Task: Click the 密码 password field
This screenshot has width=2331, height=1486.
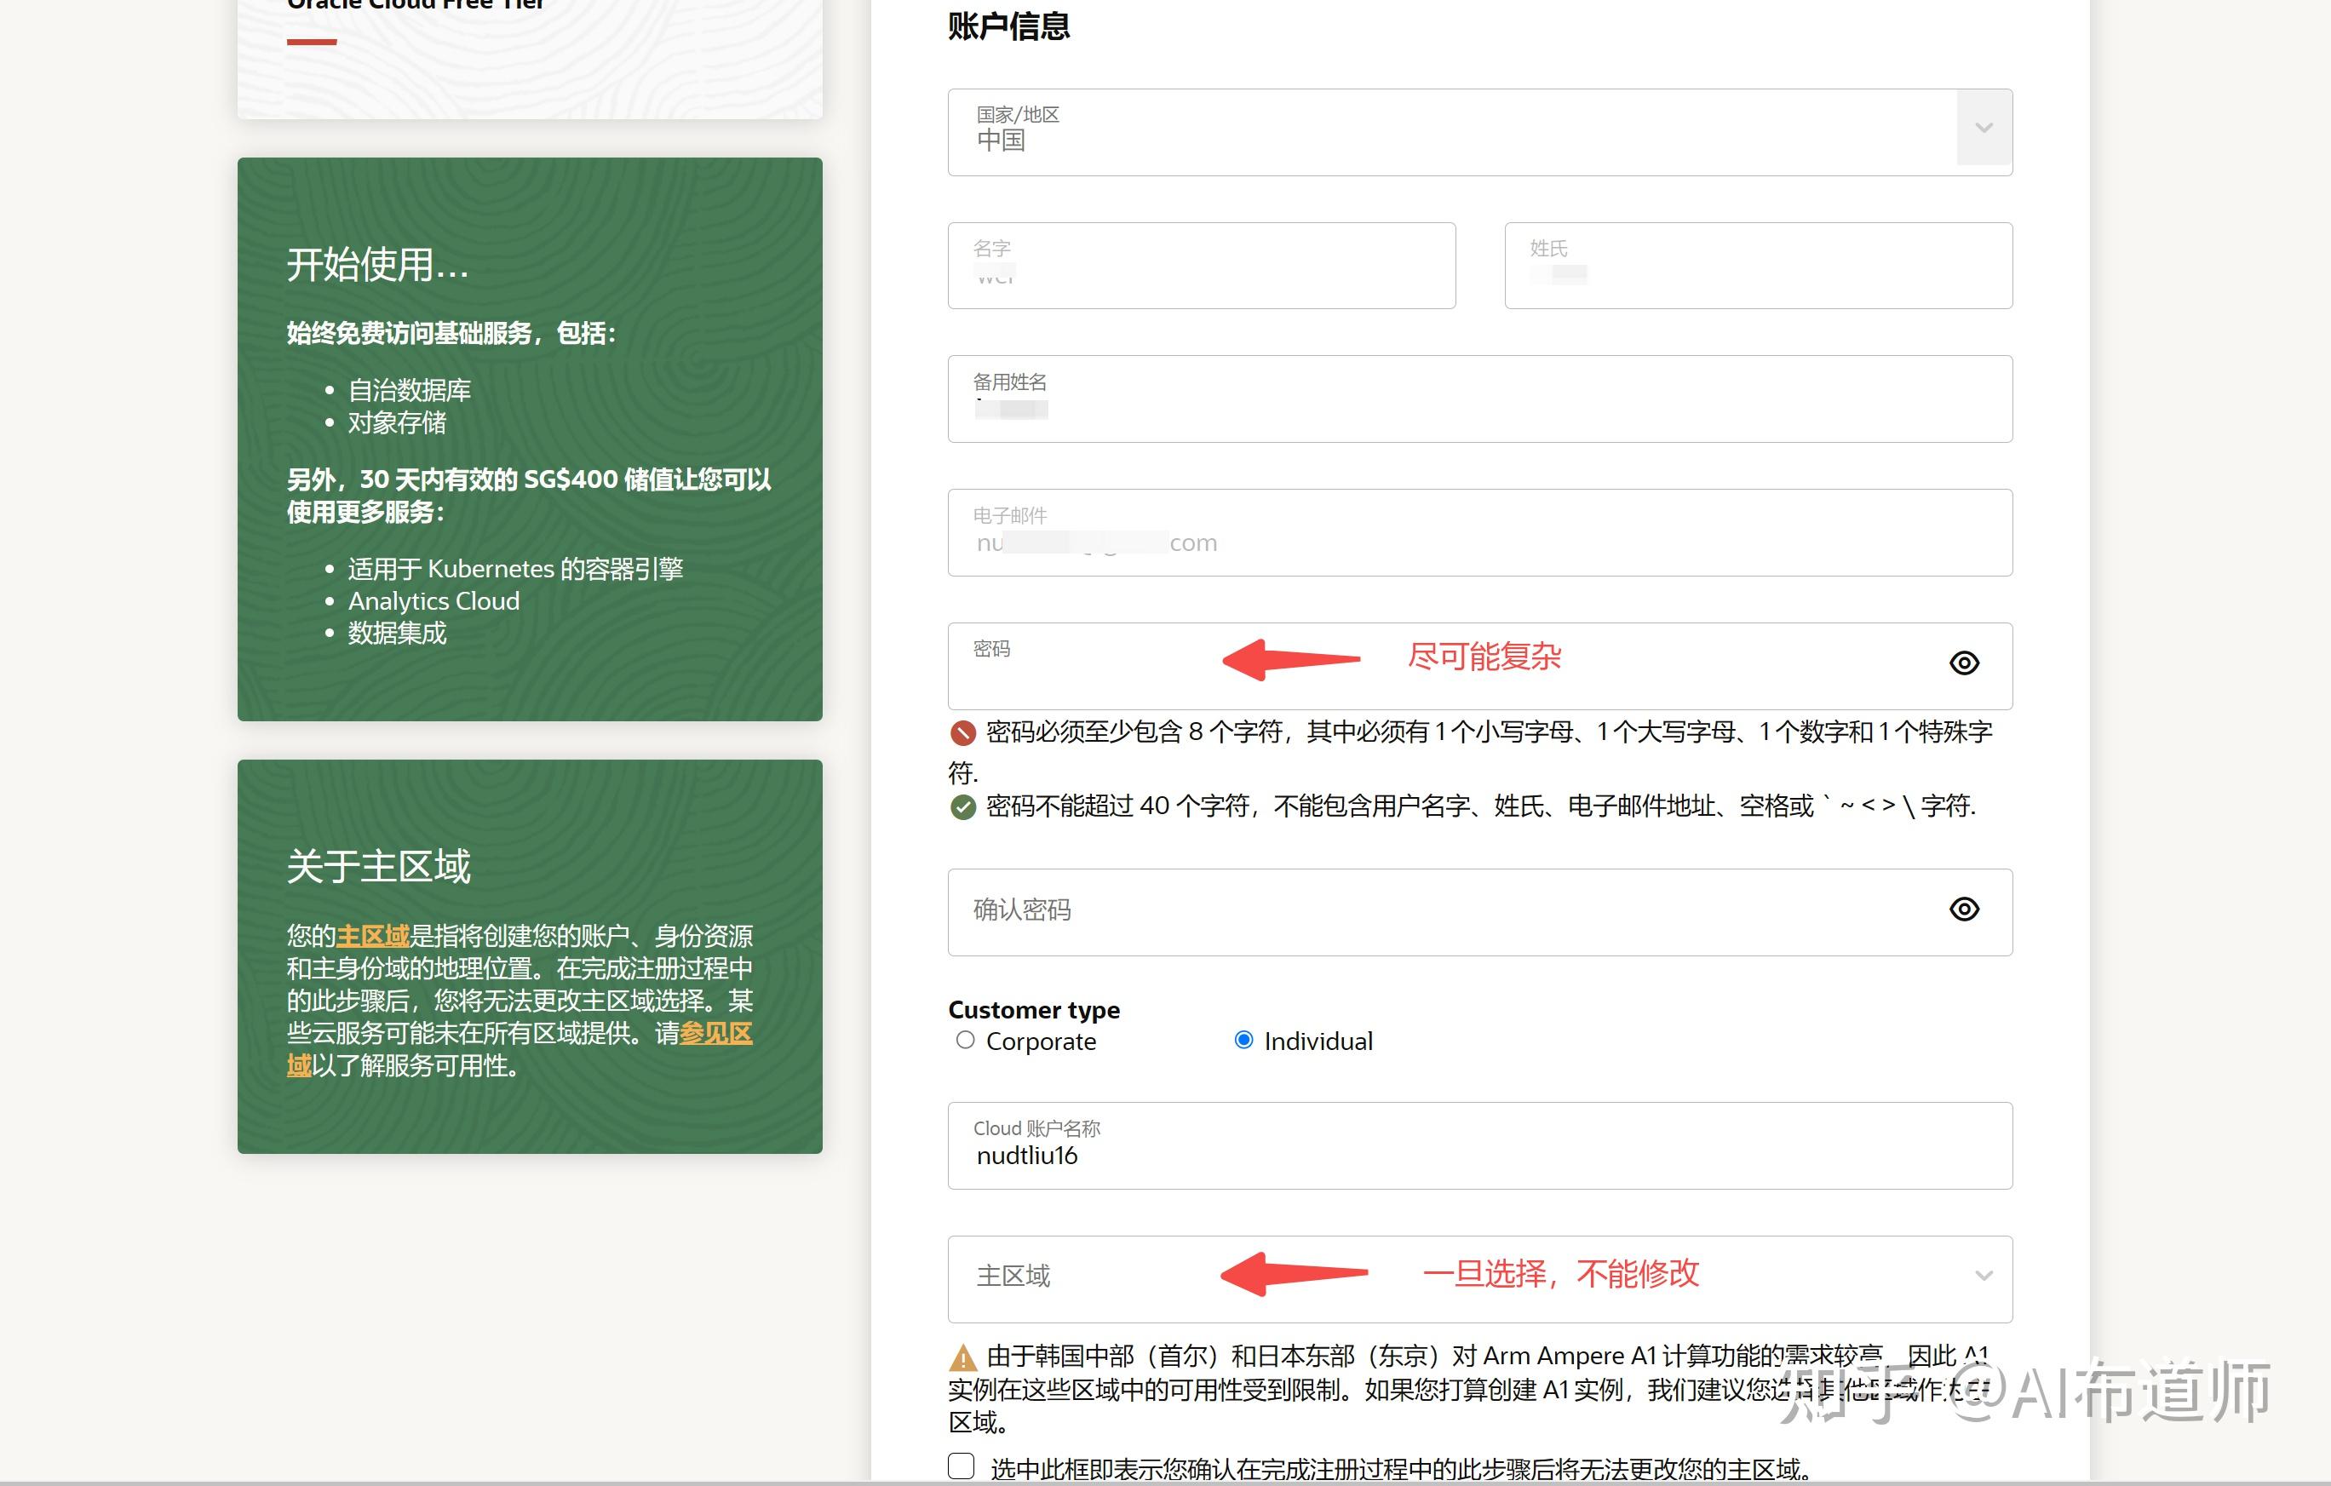Action: point(1480,666)
